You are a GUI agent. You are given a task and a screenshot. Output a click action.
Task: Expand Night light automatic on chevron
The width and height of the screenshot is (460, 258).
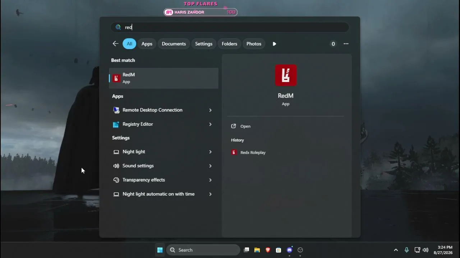pos(210,194)
